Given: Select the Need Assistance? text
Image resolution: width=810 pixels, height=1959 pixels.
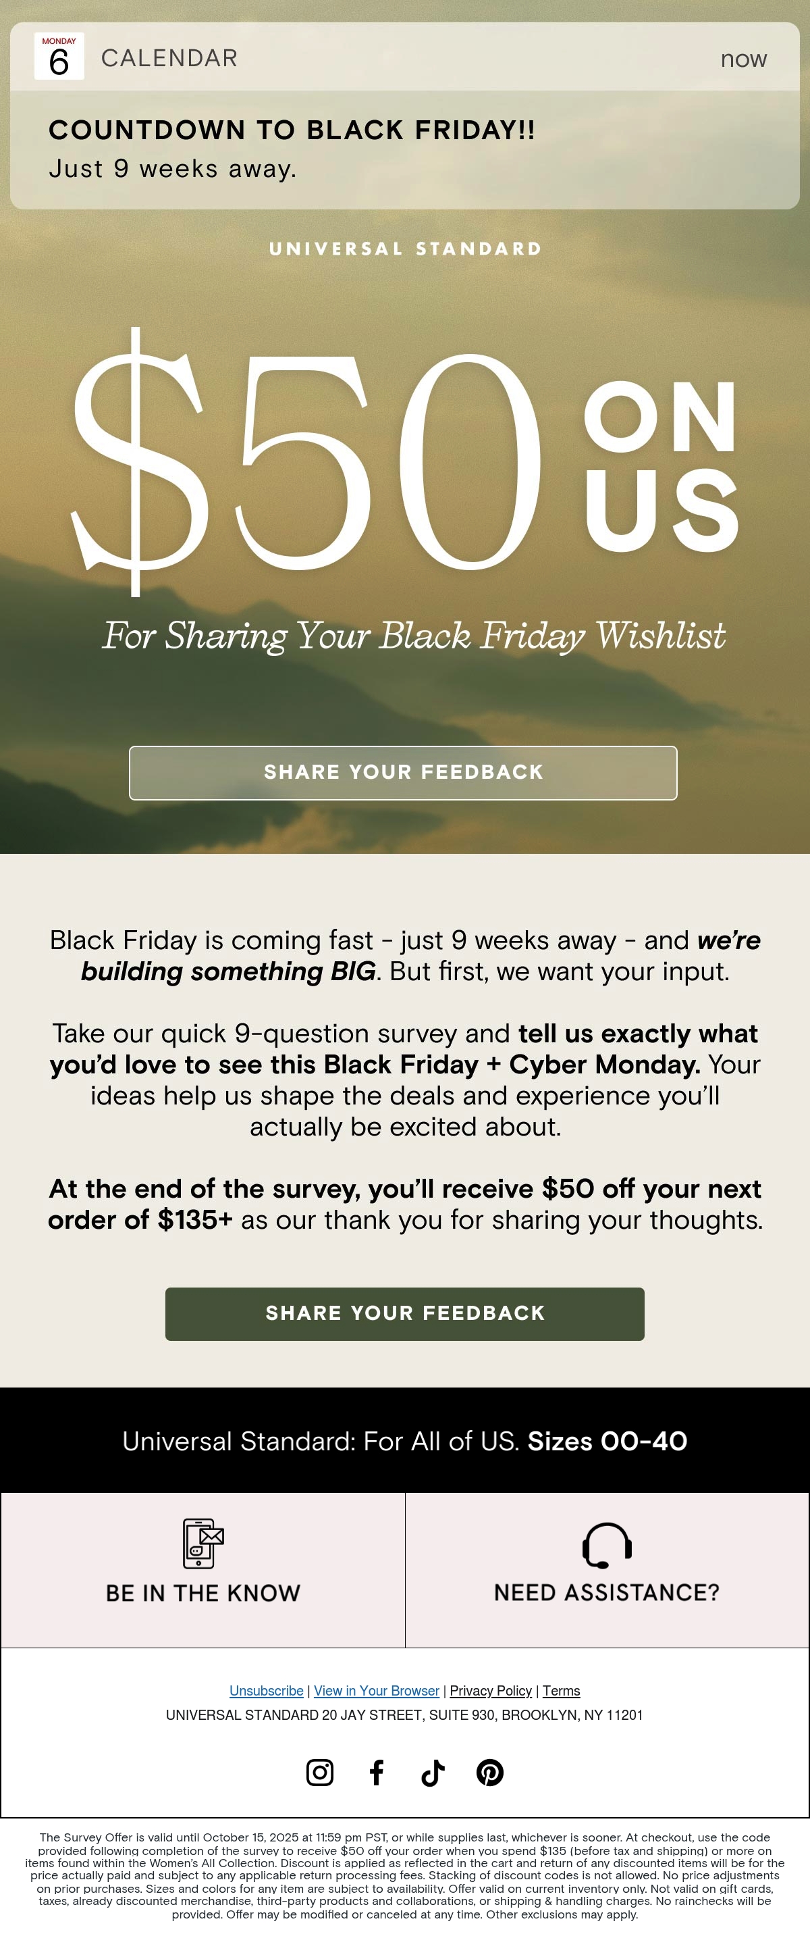Looking at the screenshot, I should [606, 1592].
